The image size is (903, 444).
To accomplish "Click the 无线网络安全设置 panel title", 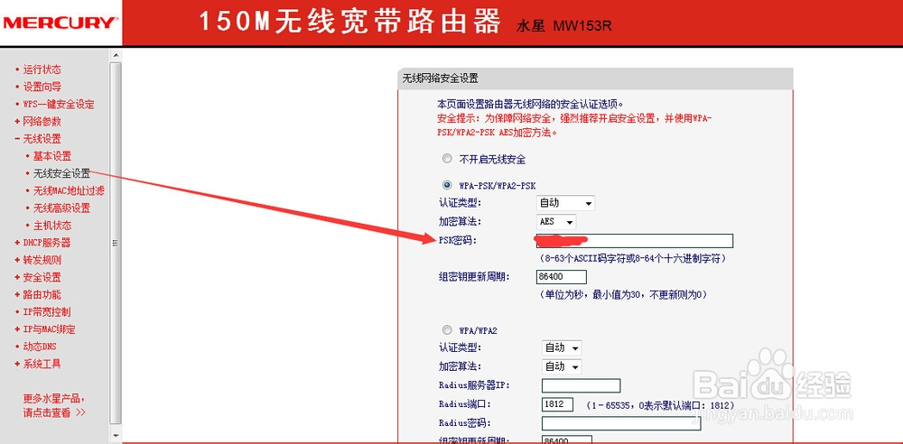I will [440, 79].
